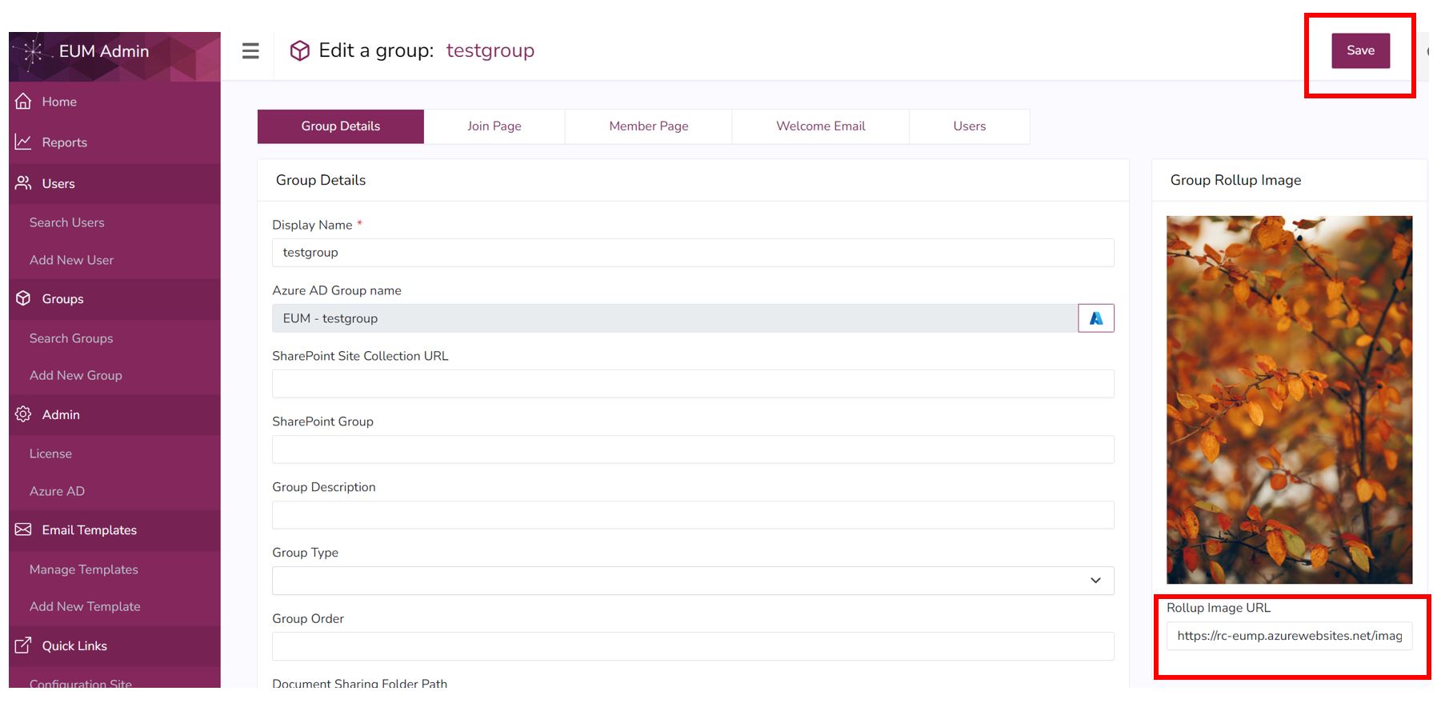Click the Azure AD icon beside group name
The image size is (1449, 703).
[1095, 318]
